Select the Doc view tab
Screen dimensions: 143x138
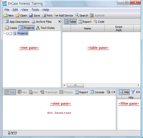click(34, 92)
